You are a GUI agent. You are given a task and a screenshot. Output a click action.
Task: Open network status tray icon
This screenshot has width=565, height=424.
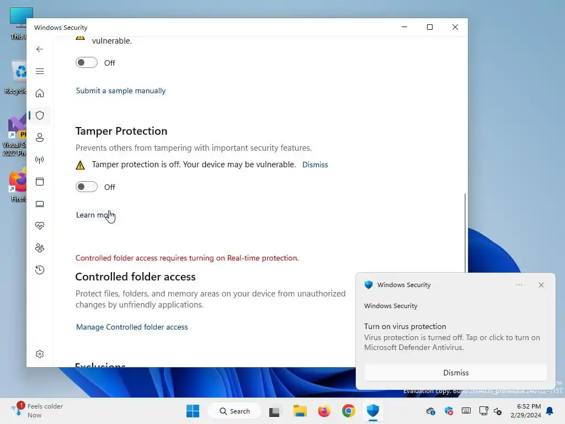(483, 411)
